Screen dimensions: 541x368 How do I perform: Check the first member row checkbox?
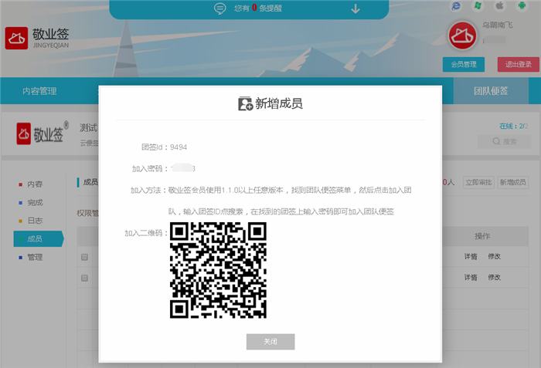pos(85,257)
